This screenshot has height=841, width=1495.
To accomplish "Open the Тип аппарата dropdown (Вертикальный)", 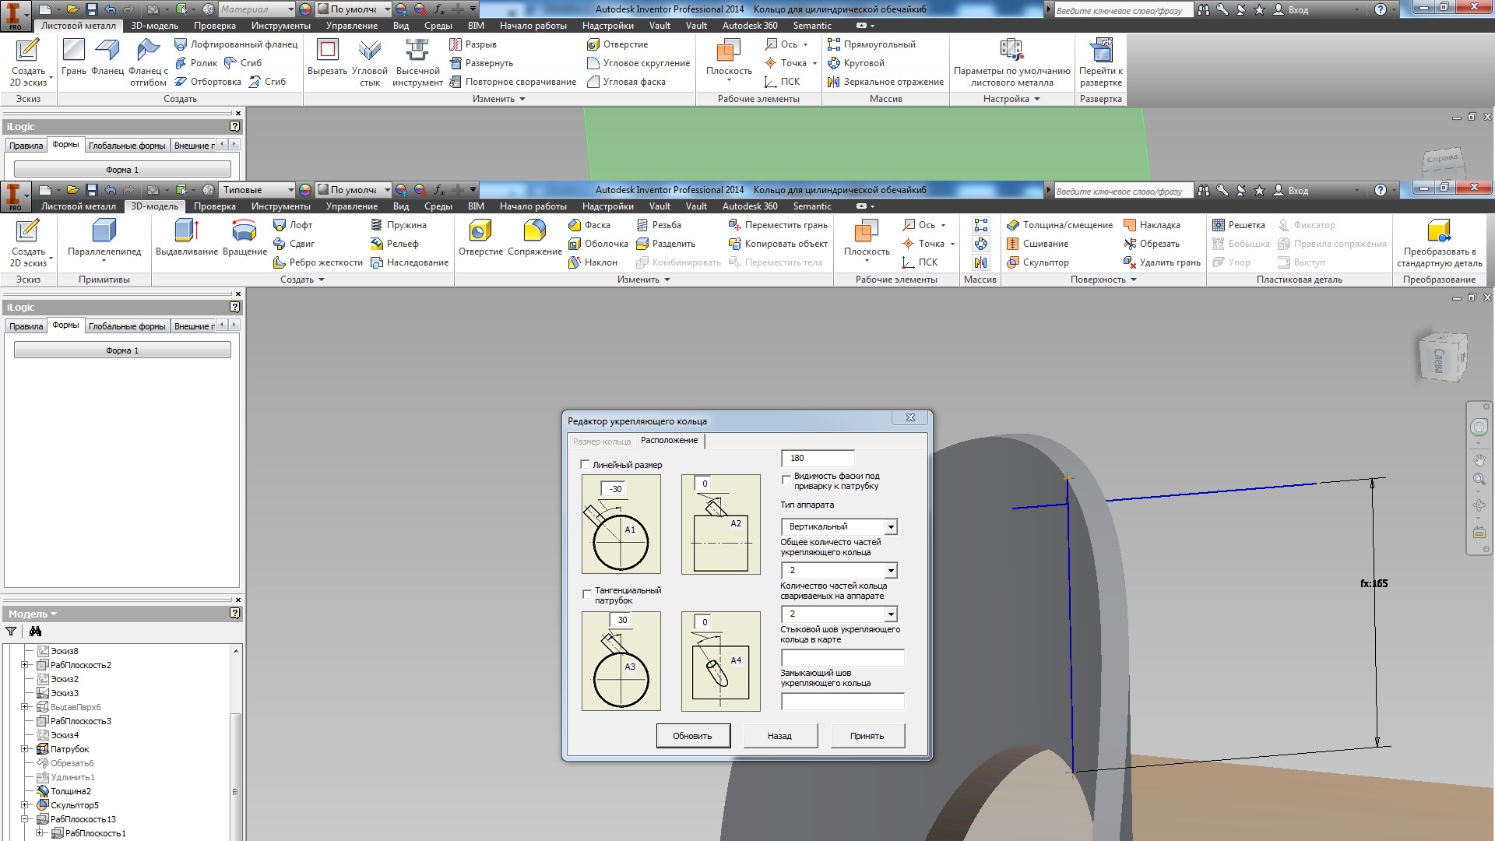I will point(891,527).
